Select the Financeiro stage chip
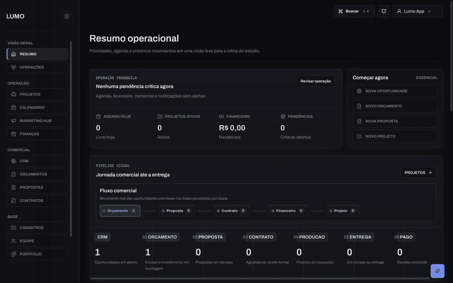 288,211
